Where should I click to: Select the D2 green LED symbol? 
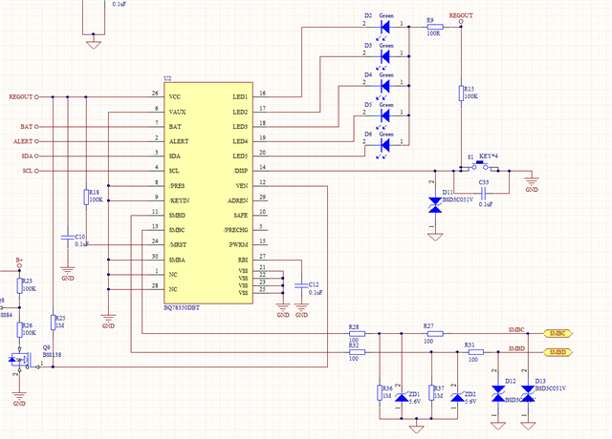(384, 27)
